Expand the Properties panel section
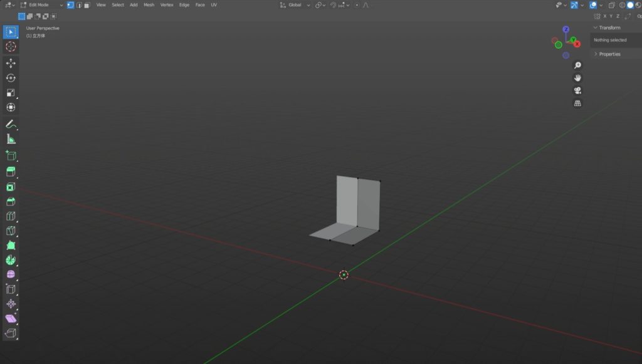The height and width of the screenshot is (364, 642). click(x=609, y=54)
